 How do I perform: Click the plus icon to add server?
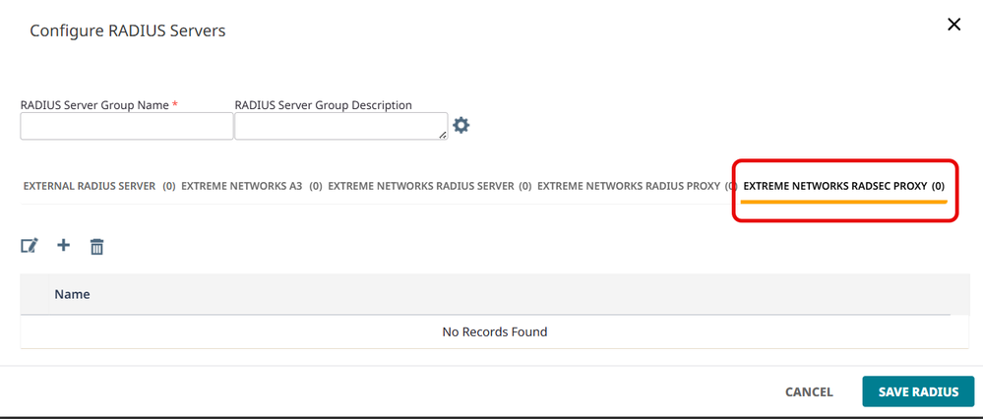click(63, 245)
